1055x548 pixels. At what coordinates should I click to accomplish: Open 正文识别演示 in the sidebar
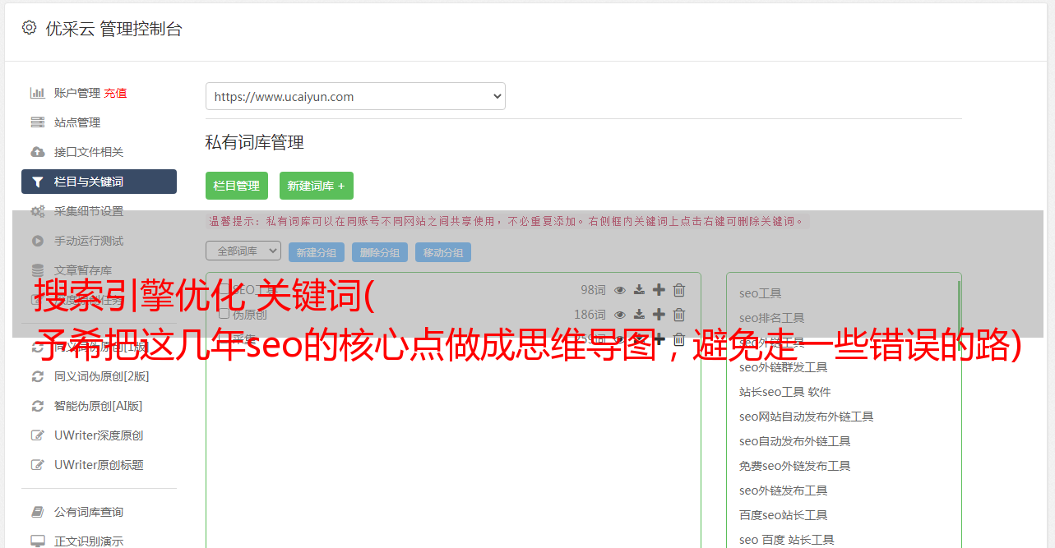coord(89,541)
